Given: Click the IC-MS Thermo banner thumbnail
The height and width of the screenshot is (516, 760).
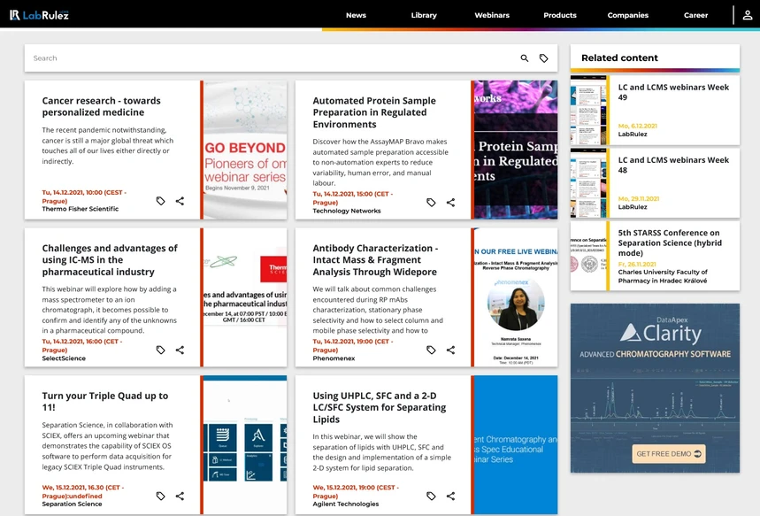Looking at the screenshot, I should point(245,297).
